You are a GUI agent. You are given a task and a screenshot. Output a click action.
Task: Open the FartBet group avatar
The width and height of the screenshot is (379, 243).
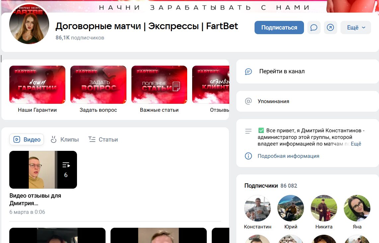tap(29, 24)
